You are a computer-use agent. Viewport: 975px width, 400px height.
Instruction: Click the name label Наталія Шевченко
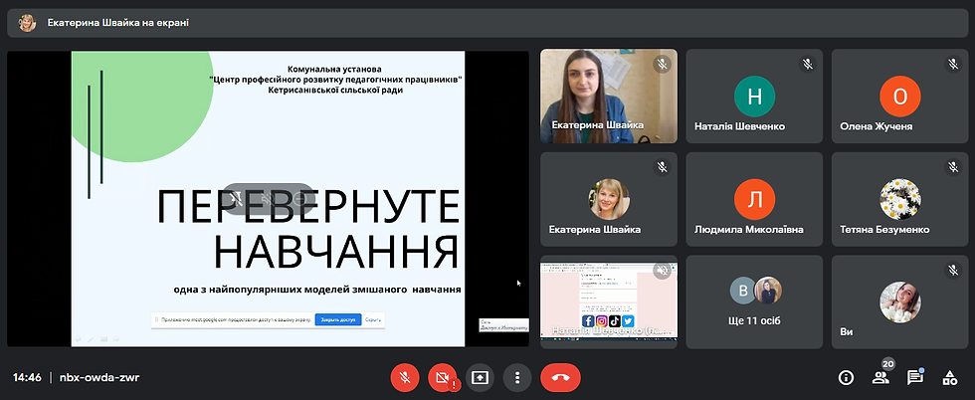click(x=740, y=126)
